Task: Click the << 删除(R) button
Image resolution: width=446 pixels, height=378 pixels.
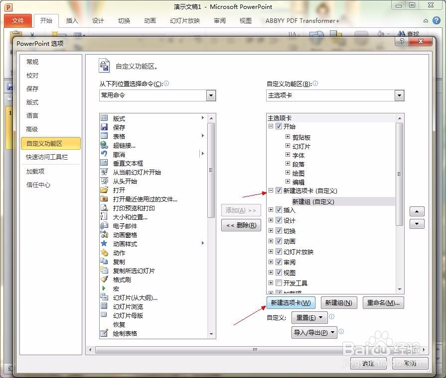Action: click(241, 225)
